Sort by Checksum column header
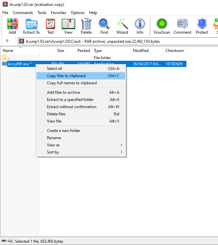 (175, 50)
